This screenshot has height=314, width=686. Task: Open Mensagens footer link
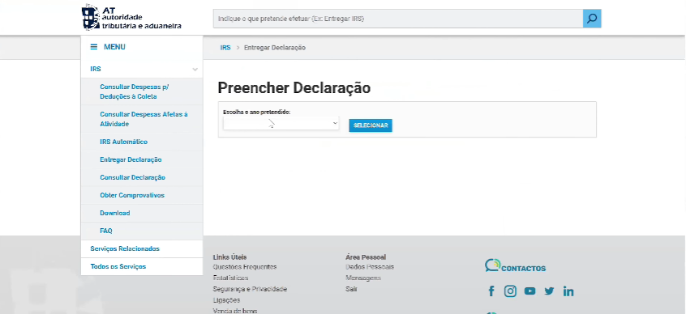363,278
